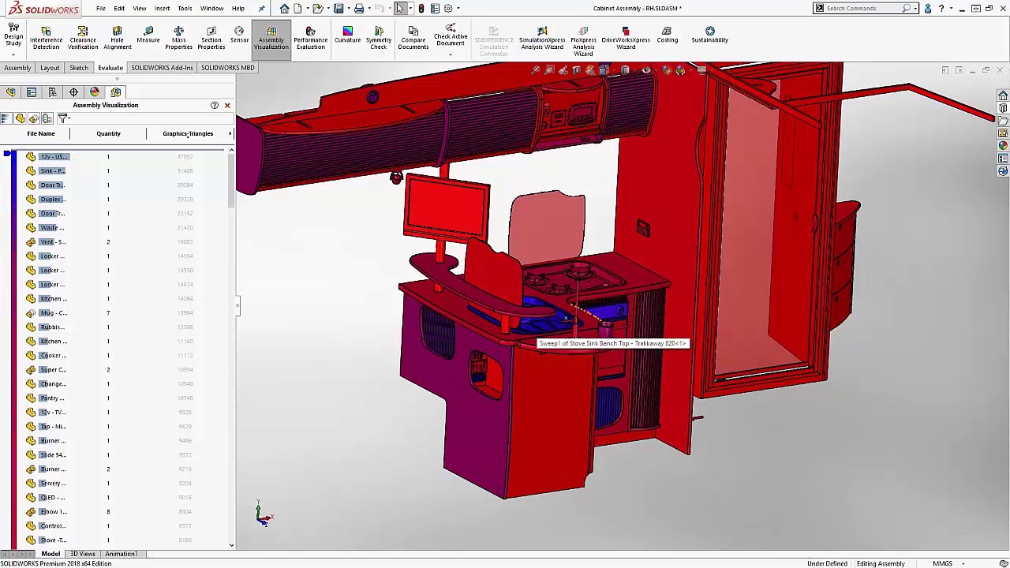The width and height of the screenshot is (1010, 568).
Task: Switch to the 3D Views tab
Action: tap(82, 554)
